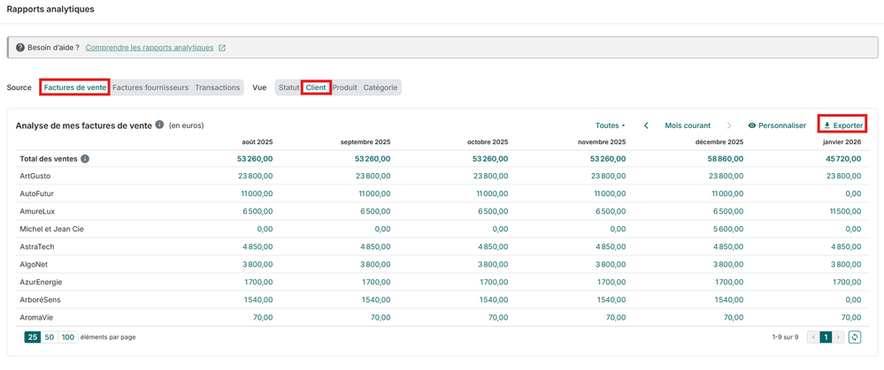Go to next period with right chevron
The image size is (884, 370).
tap(729, 125)
